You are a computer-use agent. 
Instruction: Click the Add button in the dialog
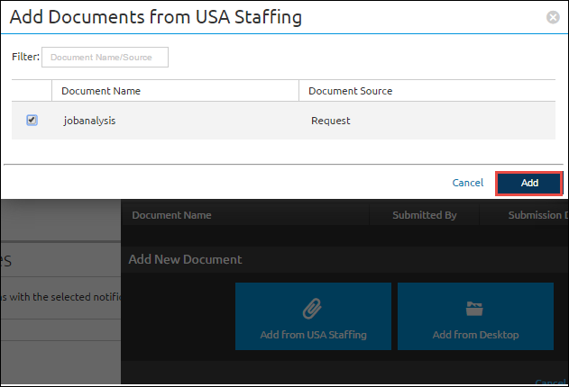pos(529,183)
